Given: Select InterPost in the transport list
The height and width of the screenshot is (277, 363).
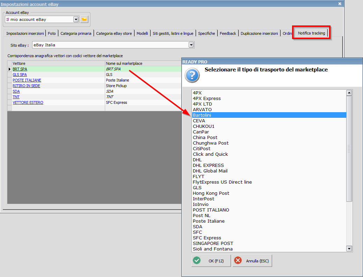Looking at the screenshot, I should pyautogui.click(x=269, y=199).
